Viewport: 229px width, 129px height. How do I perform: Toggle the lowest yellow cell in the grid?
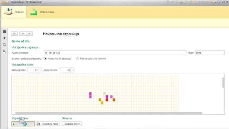(102, 103)
